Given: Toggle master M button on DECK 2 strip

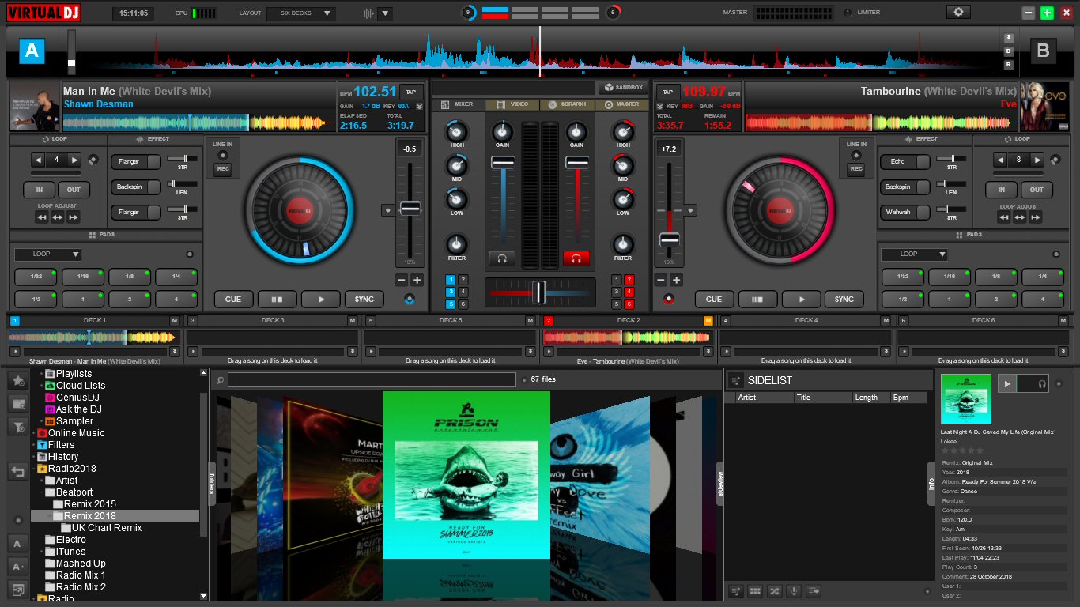Looking at the screenshot, I should point(708,320).
